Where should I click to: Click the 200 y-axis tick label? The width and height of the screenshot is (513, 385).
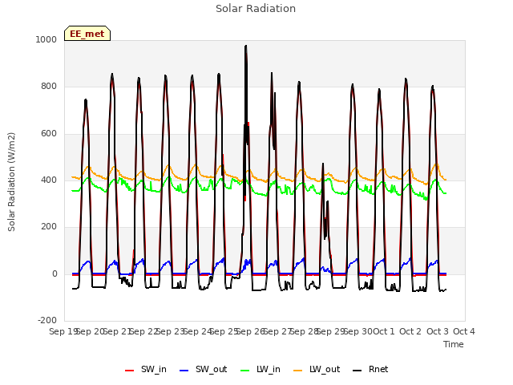49,226
